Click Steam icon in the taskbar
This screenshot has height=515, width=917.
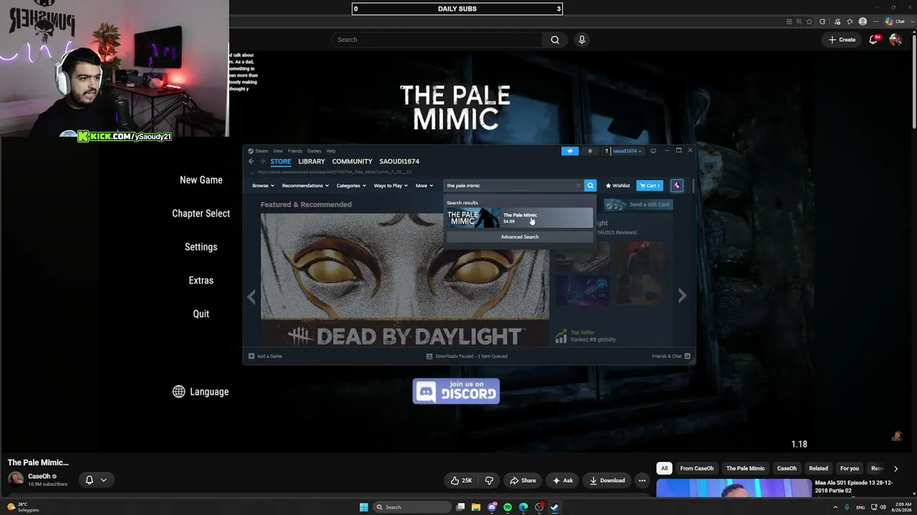[554, 507]
